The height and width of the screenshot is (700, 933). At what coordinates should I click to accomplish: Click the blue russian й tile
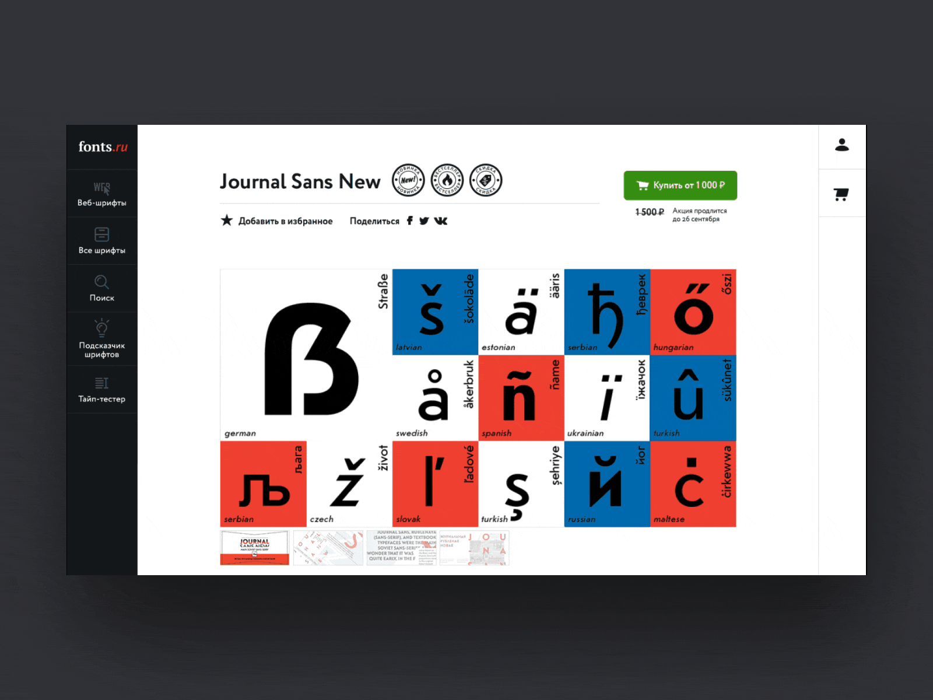607,484
